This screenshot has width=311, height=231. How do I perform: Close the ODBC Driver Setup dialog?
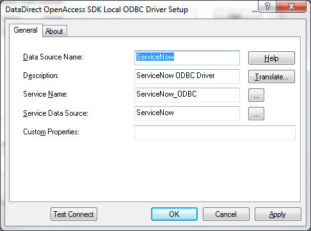point(291,6)
